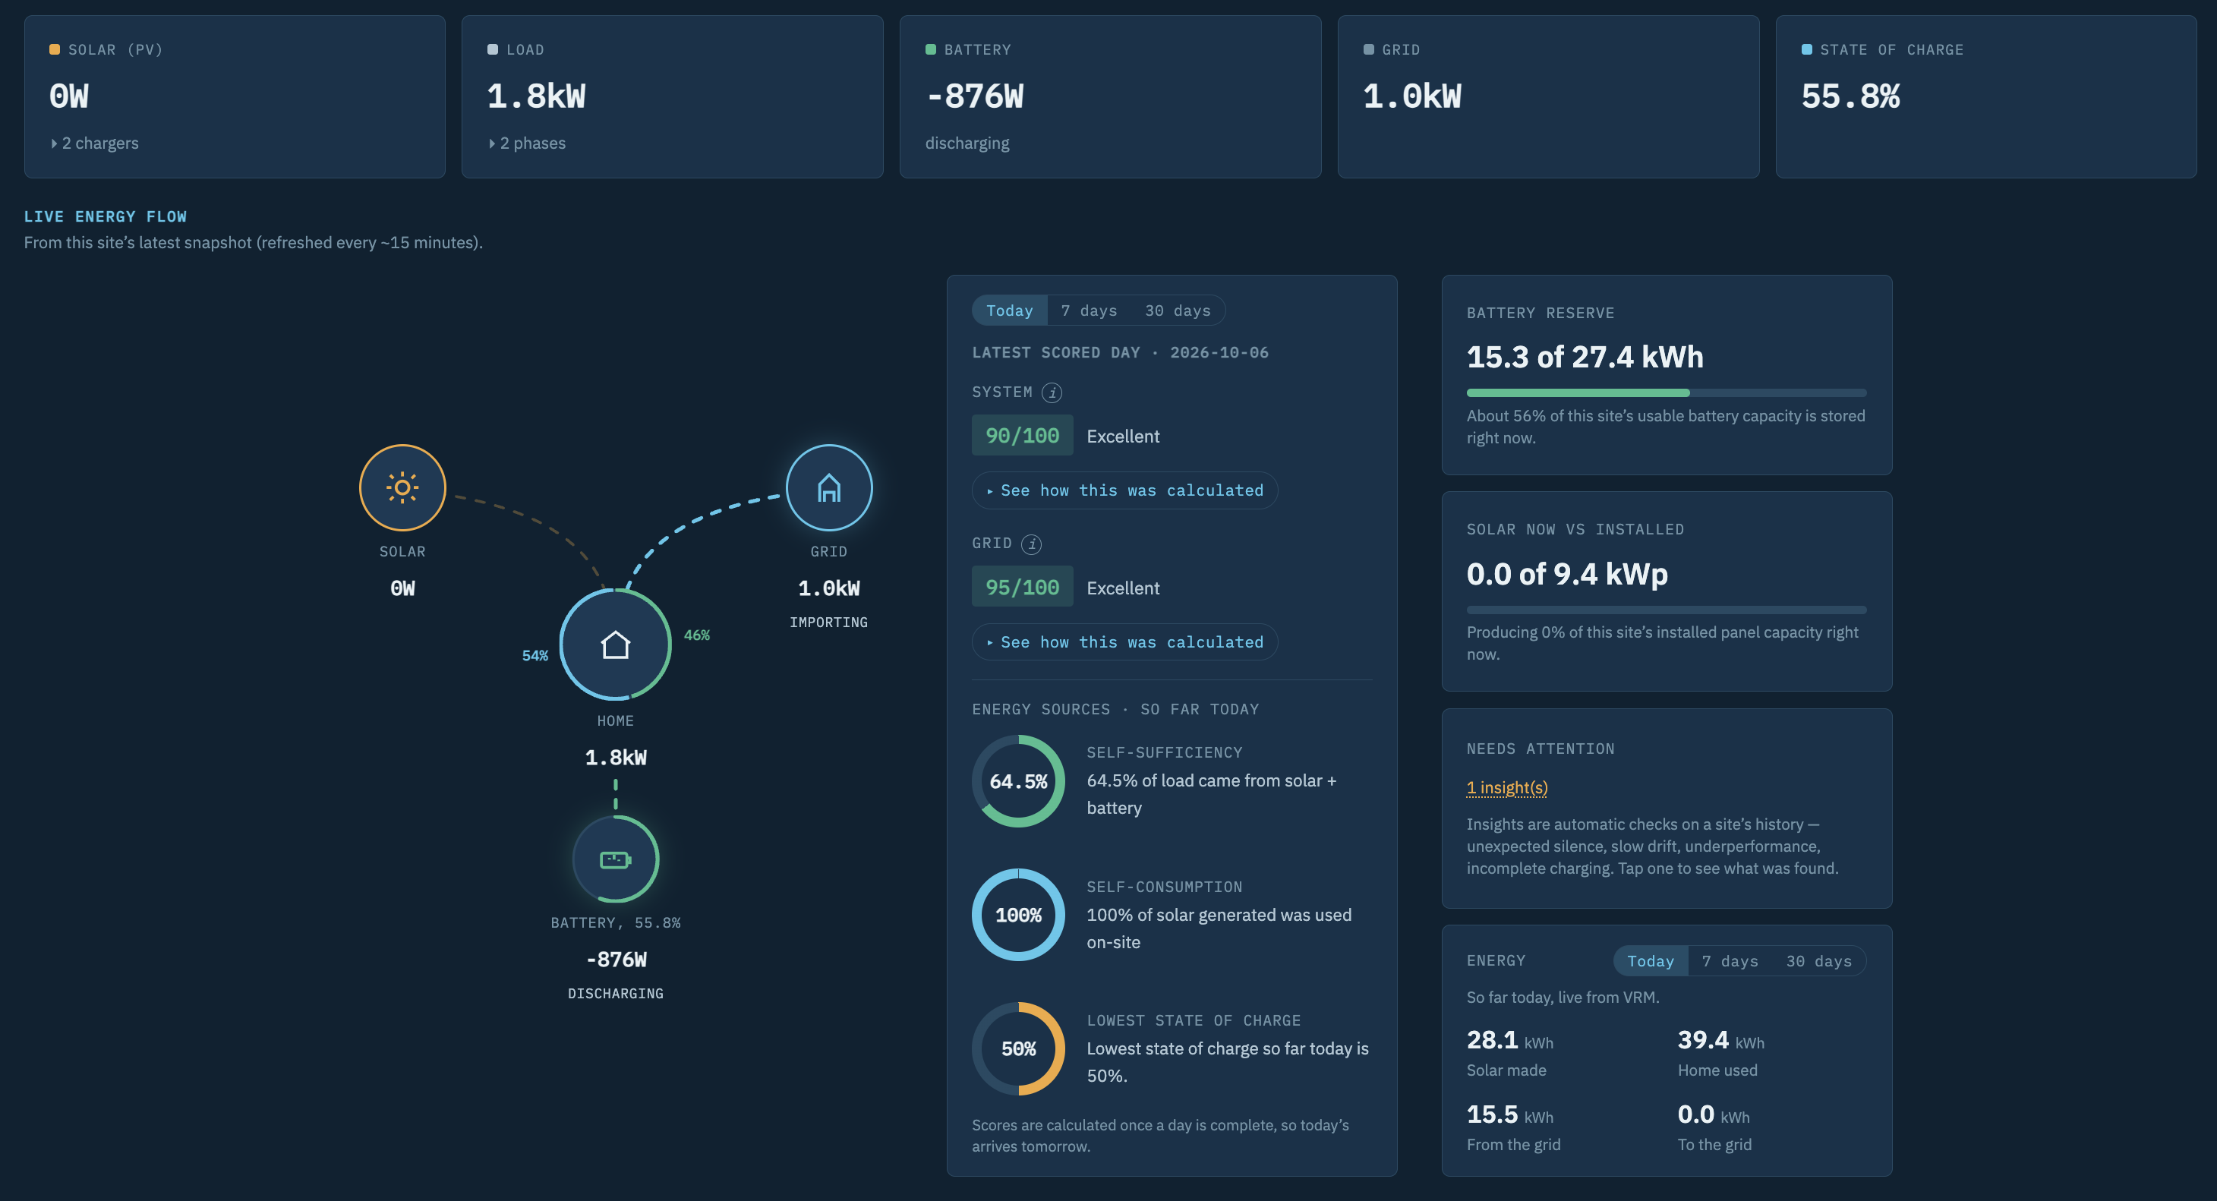Expand Grid 'See how this was calculated'
This screenshot has height=1201, width=2217.
tap(1125, 641)
